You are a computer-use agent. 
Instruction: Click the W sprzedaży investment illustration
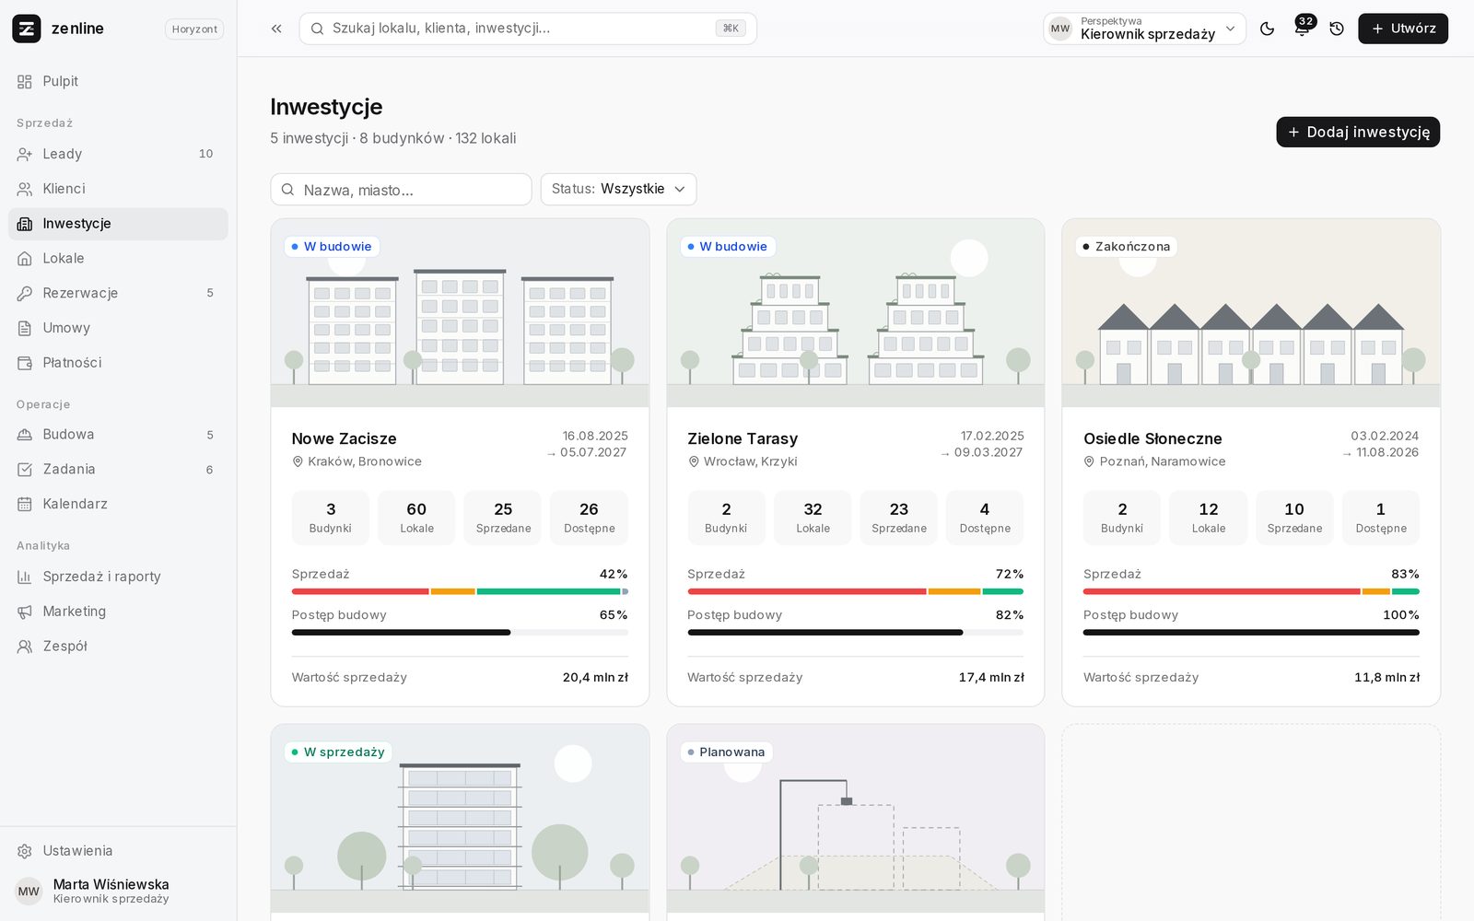click(460, 819)
